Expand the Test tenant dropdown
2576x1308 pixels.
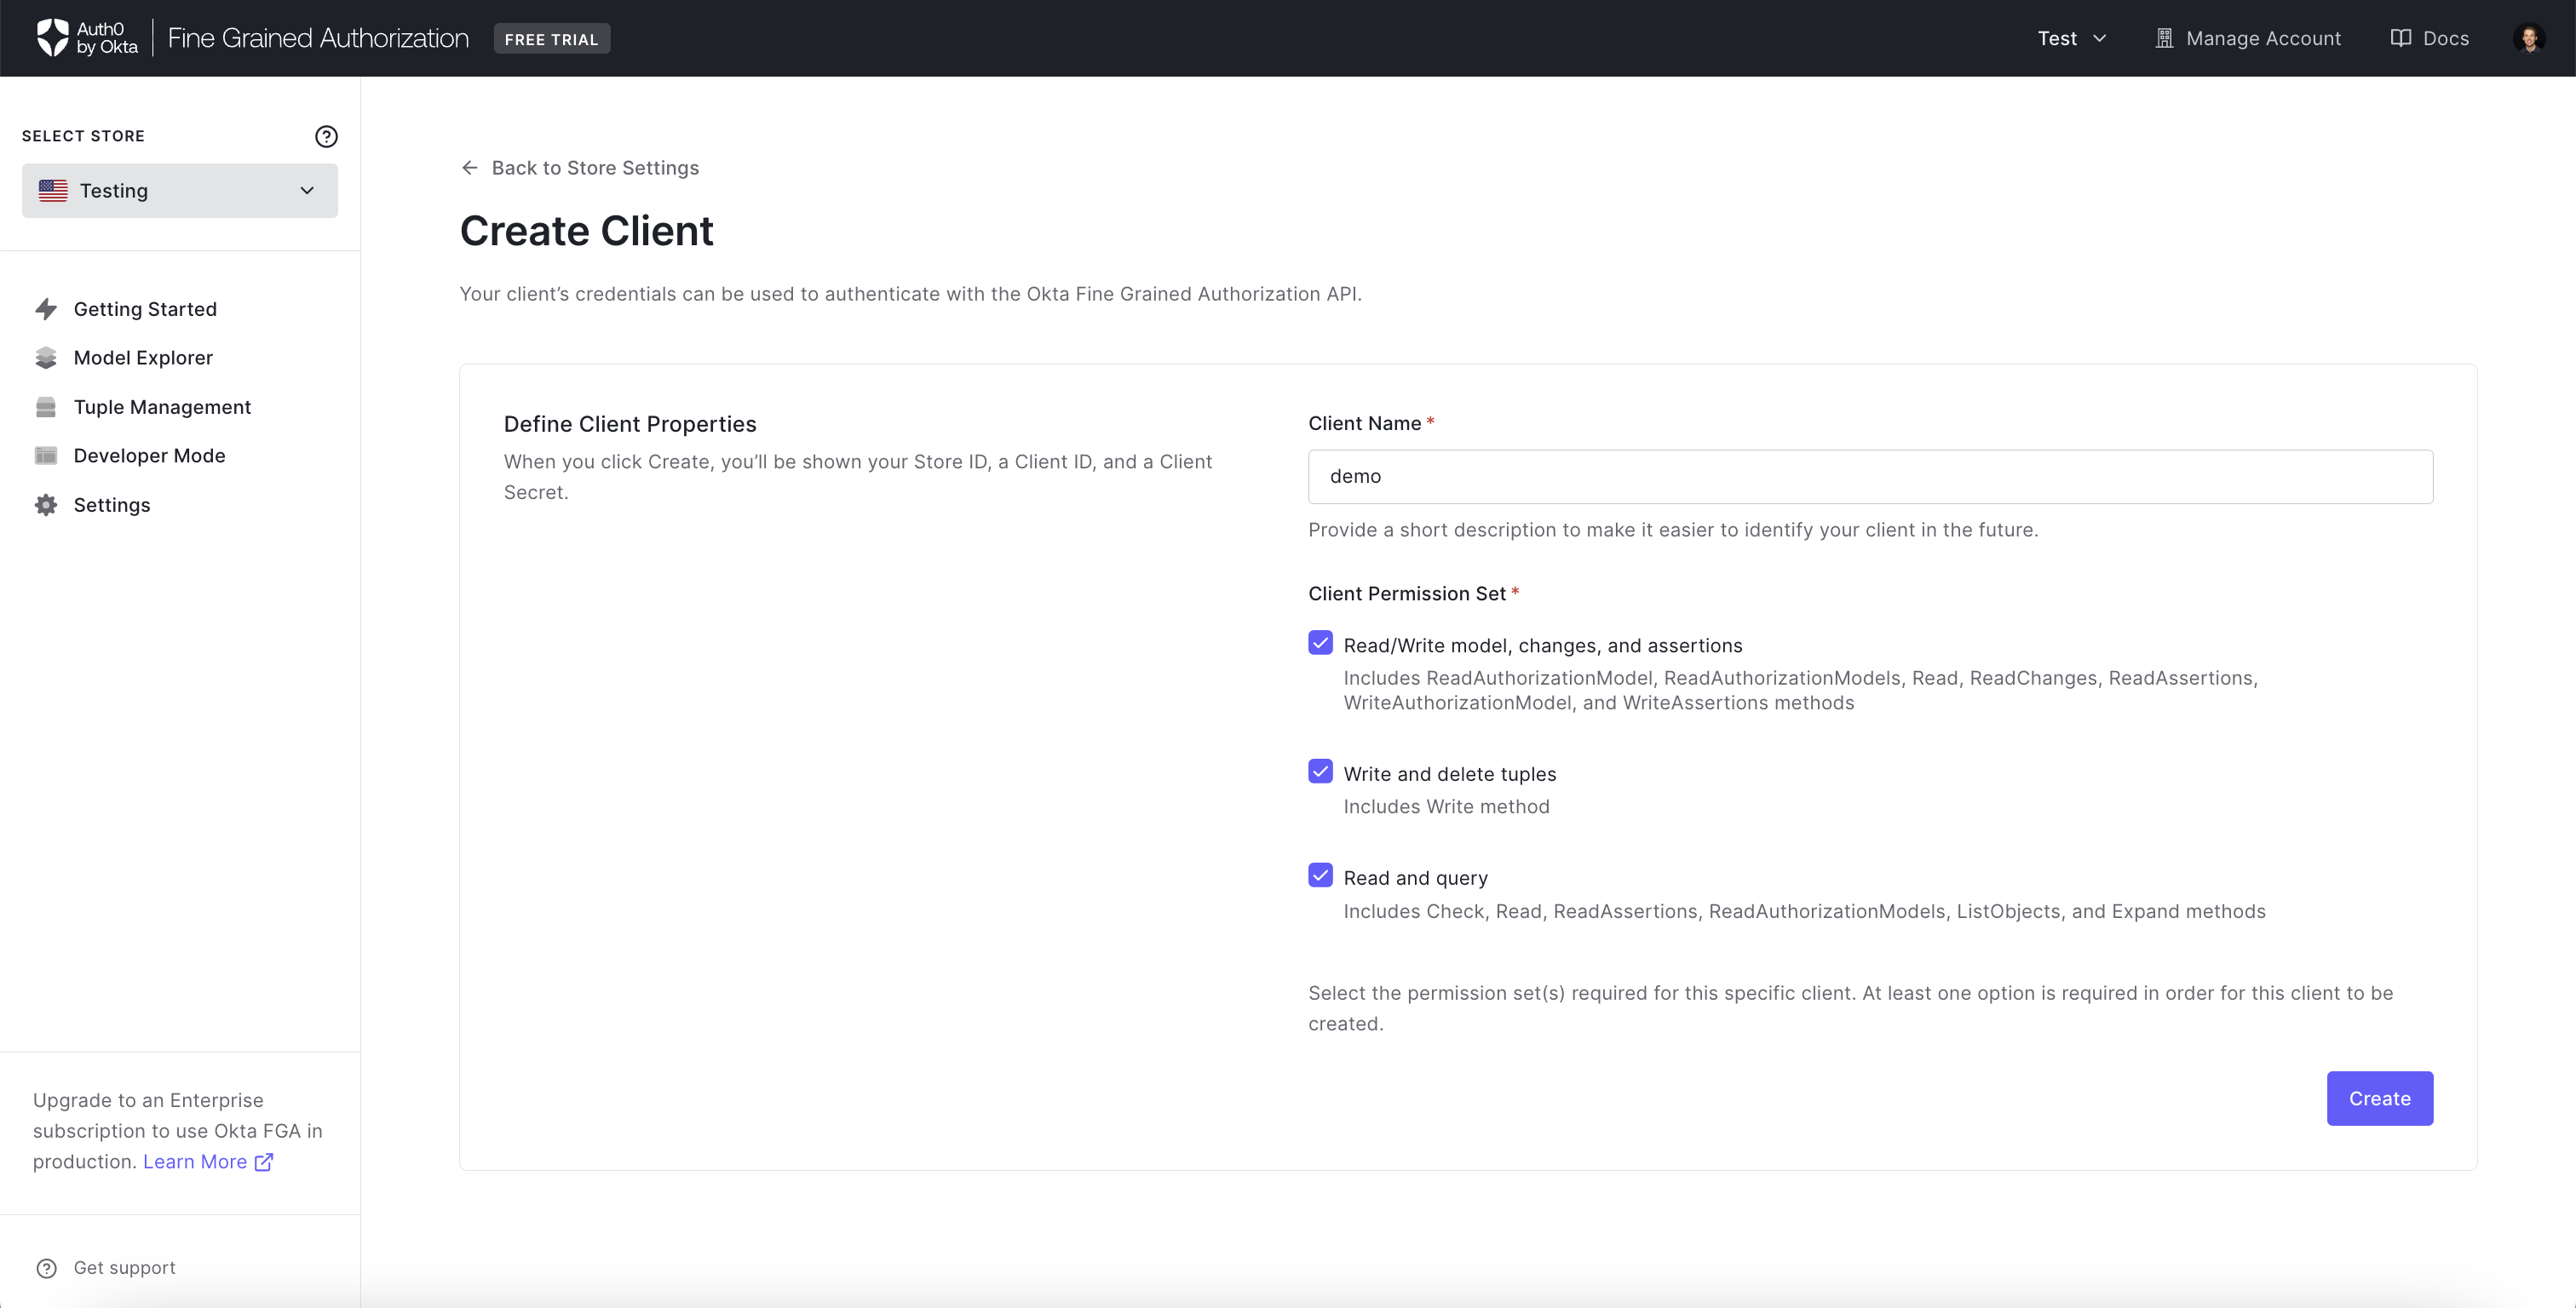(x=2072, y=38)
